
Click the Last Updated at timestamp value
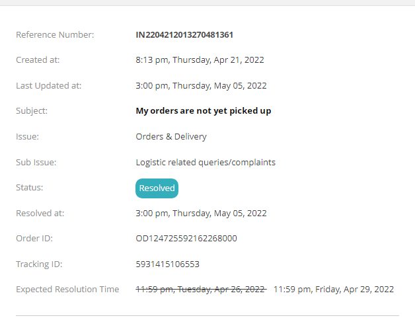pos(201,86)
